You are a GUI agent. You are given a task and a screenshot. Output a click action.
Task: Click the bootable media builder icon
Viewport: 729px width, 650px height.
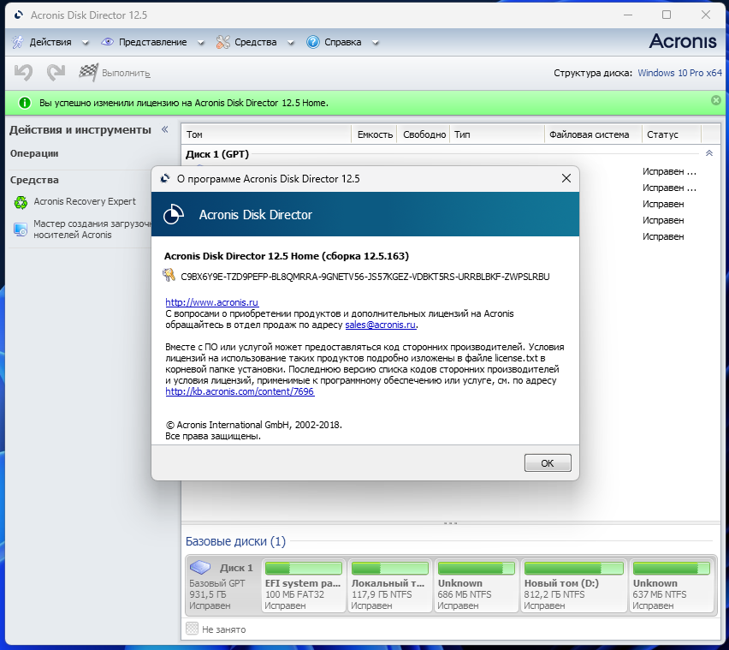[21, 230]
